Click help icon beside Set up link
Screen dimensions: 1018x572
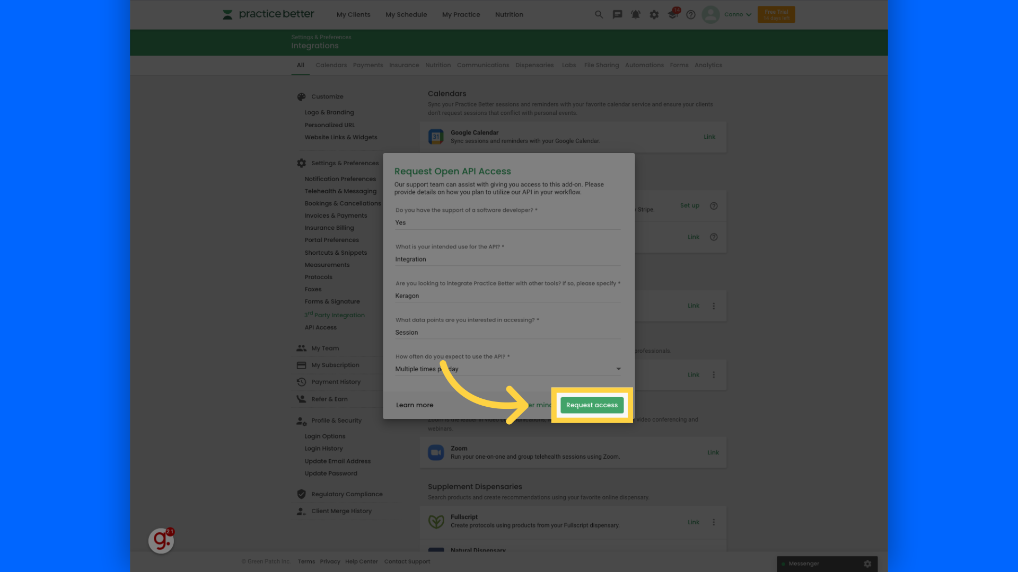tap(714, 206)
